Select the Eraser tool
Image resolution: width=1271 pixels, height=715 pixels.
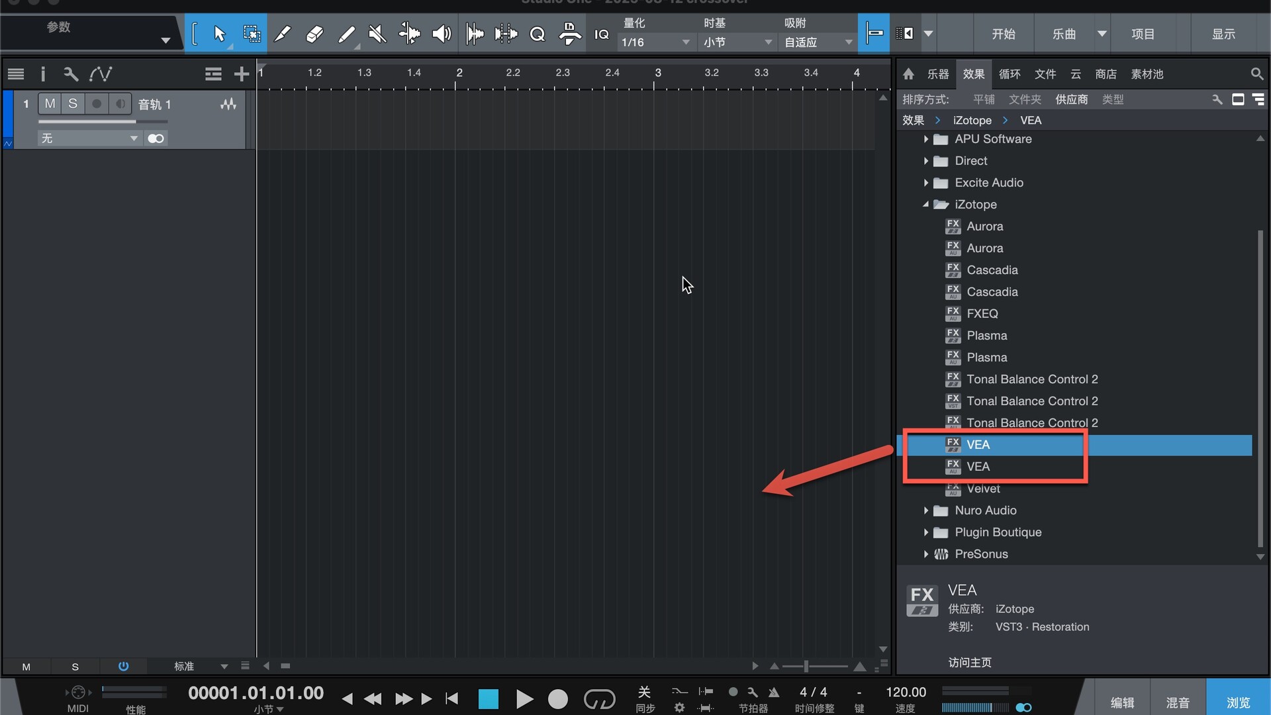314,34
